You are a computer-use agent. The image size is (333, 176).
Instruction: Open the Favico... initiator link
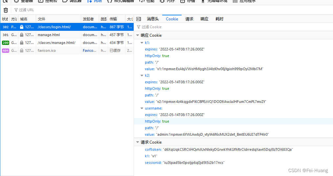click(x=89, y=50)
